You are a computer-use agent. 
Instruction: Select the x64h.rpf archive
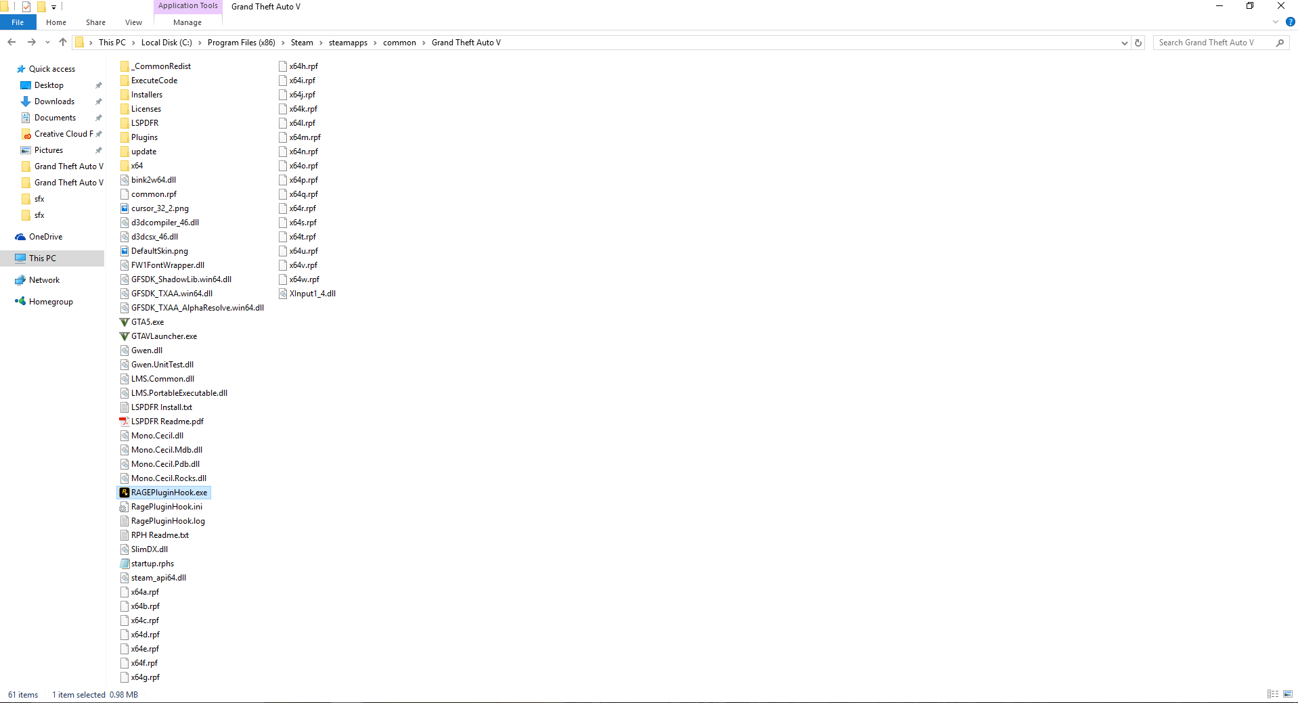point(298,66)
